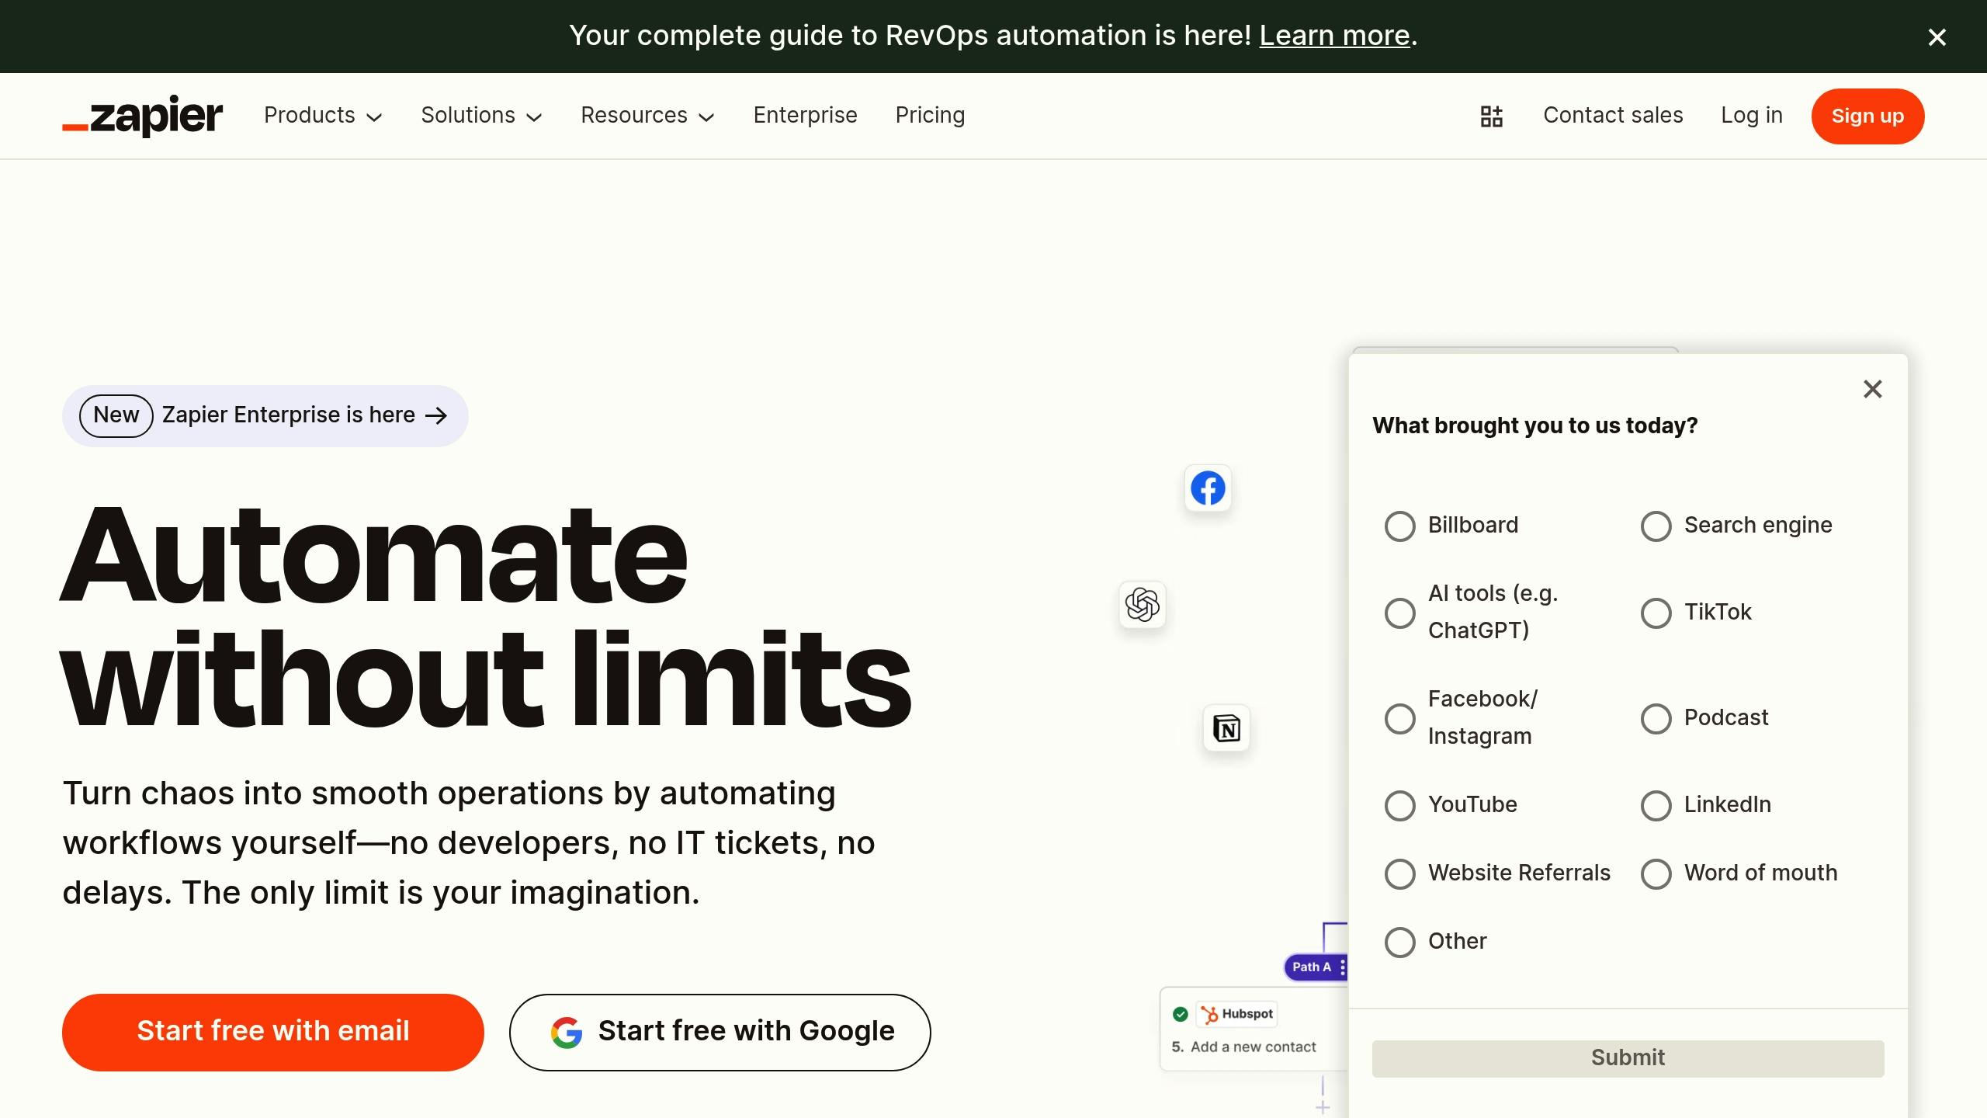Expand the Solutions dropdown menu

point(481,116)
